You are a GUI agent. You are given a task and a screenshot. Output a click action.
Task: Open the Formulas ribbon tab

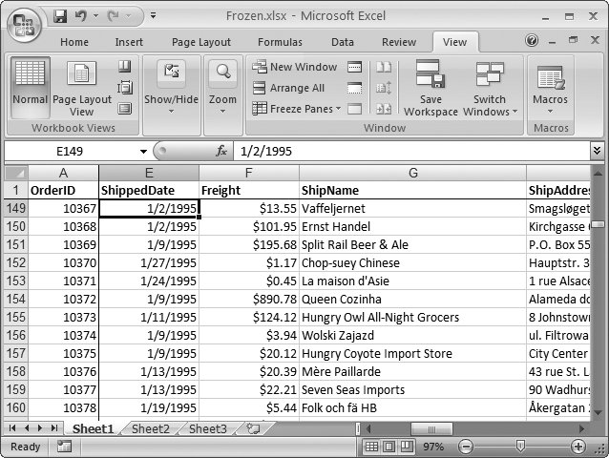pos(280,42)
